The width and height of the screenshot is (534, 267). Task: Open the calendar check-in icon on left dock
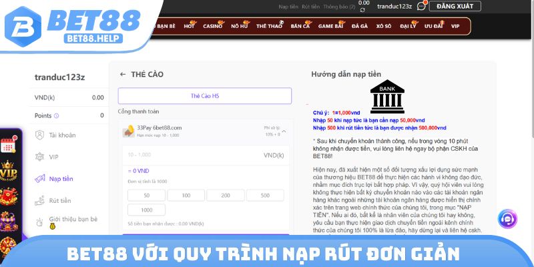8,144
